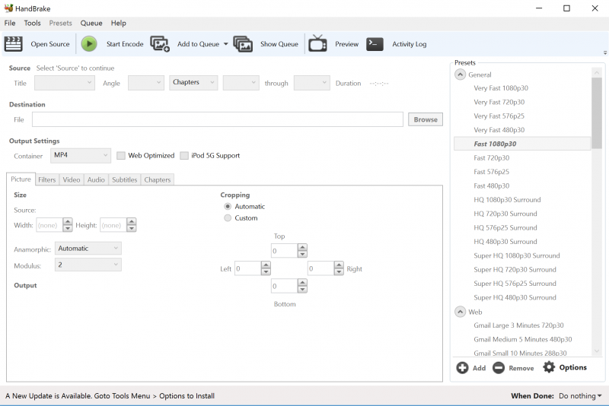Open the Presets menu
609x406 pixels.
pyautogui.click(x=60, y=24)
